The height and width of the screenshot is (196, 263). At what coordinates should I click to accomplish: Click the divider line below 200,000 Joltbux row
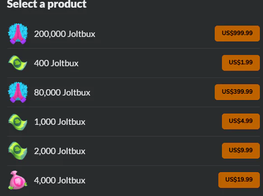134,48
